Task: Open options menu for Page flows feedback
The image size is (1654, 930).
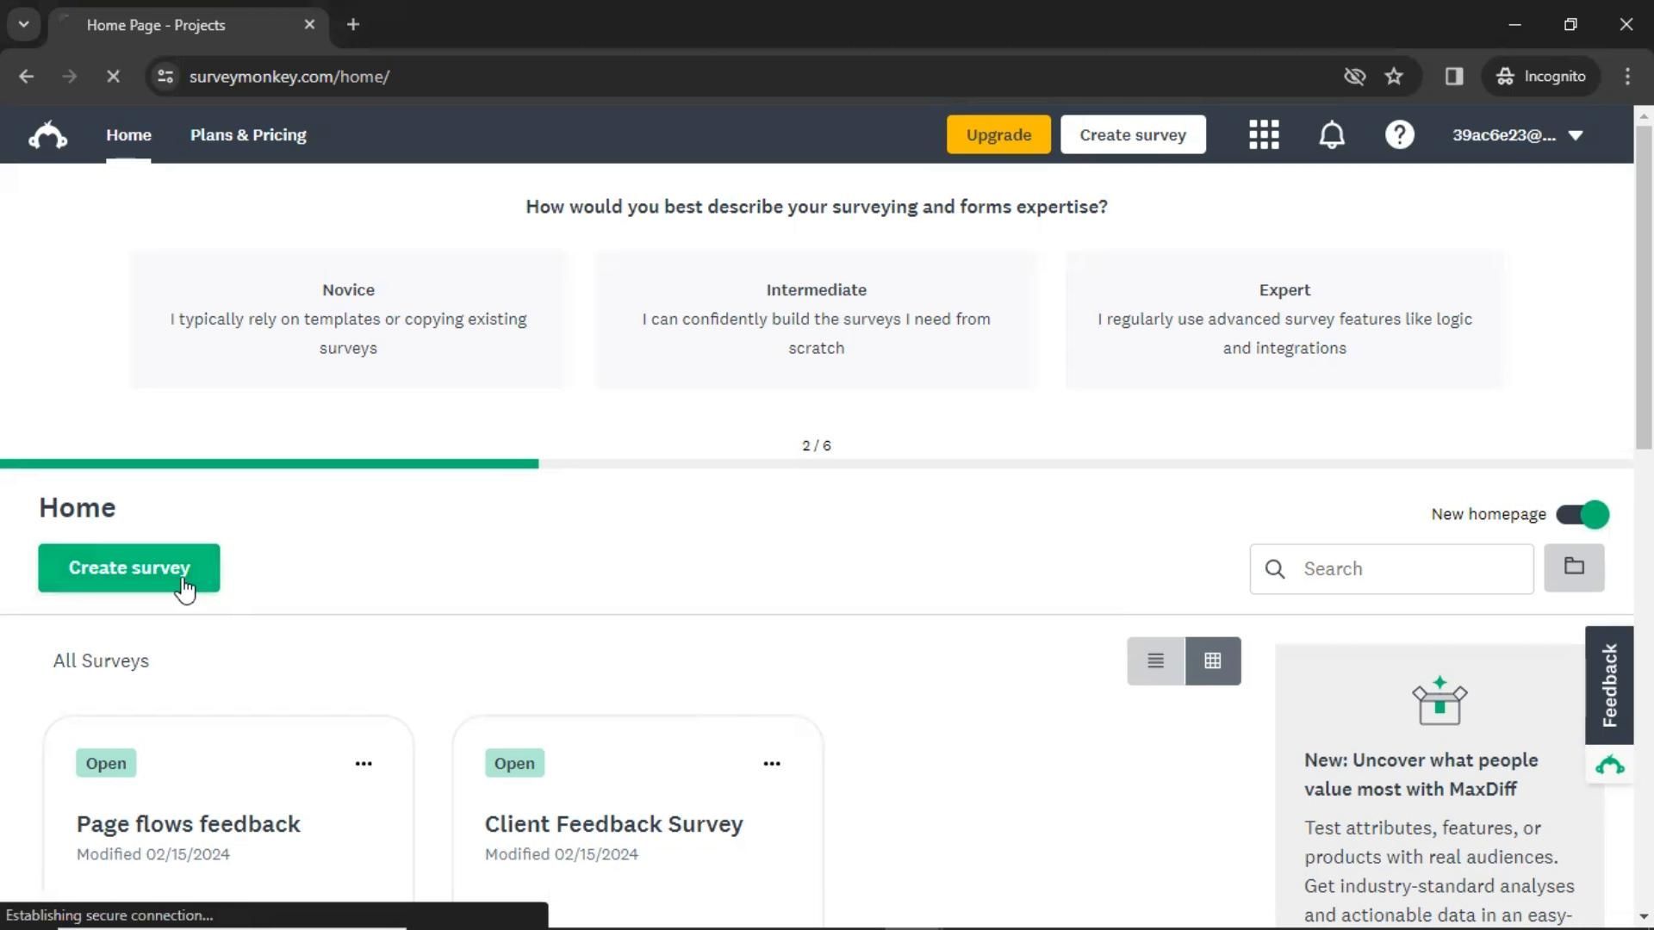Action: [x=364, y=764]
